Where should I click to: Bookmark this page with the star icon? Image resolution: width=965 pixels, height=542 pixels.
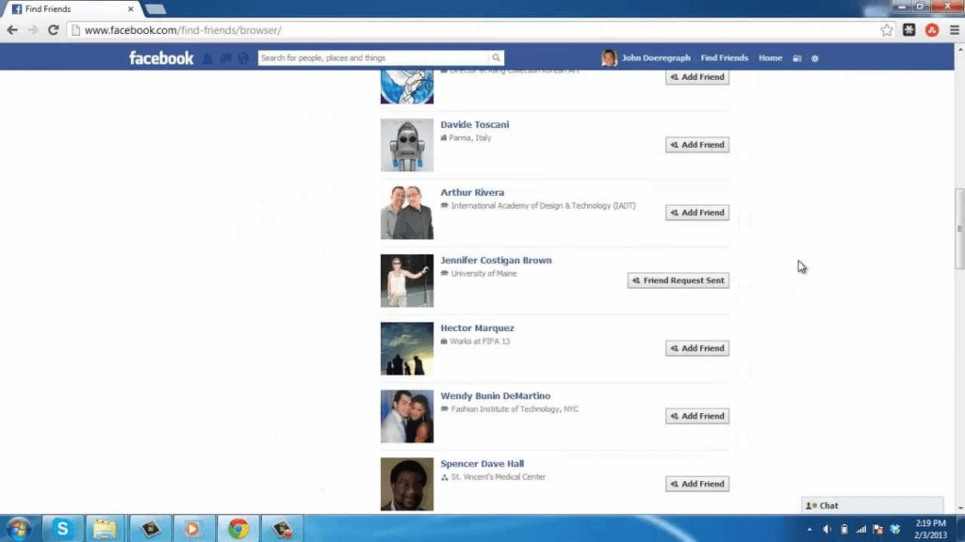click(887, 30)
